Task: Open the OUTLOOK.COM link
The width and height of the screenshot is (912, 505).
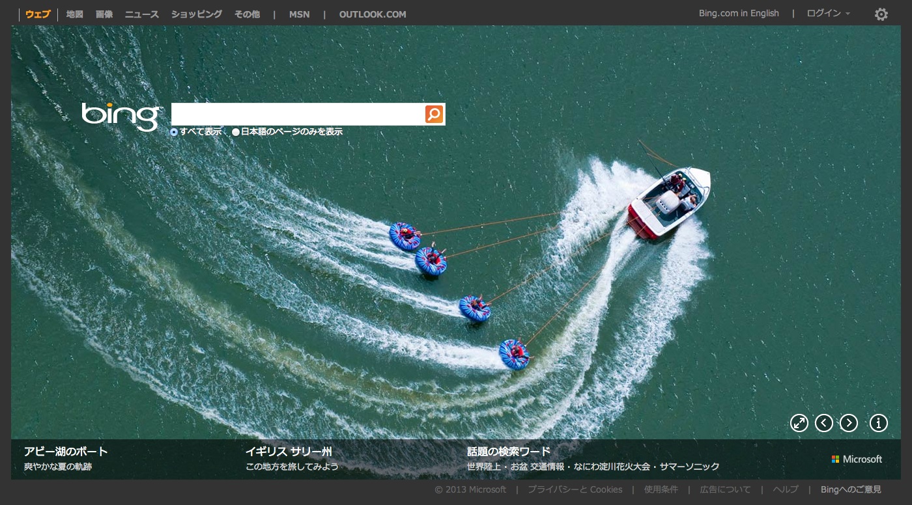Action: pyautogui.click(x=372, y=14)
